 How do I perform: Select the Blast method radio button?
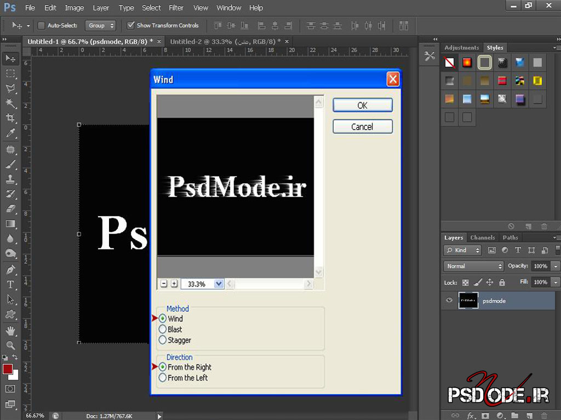point(162,329)
